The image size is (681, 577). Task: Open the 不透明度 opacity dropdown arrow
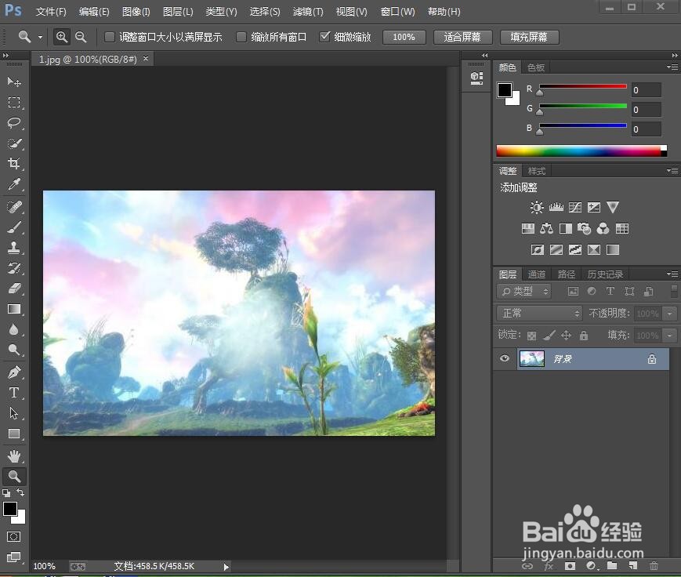pos(670,314)
